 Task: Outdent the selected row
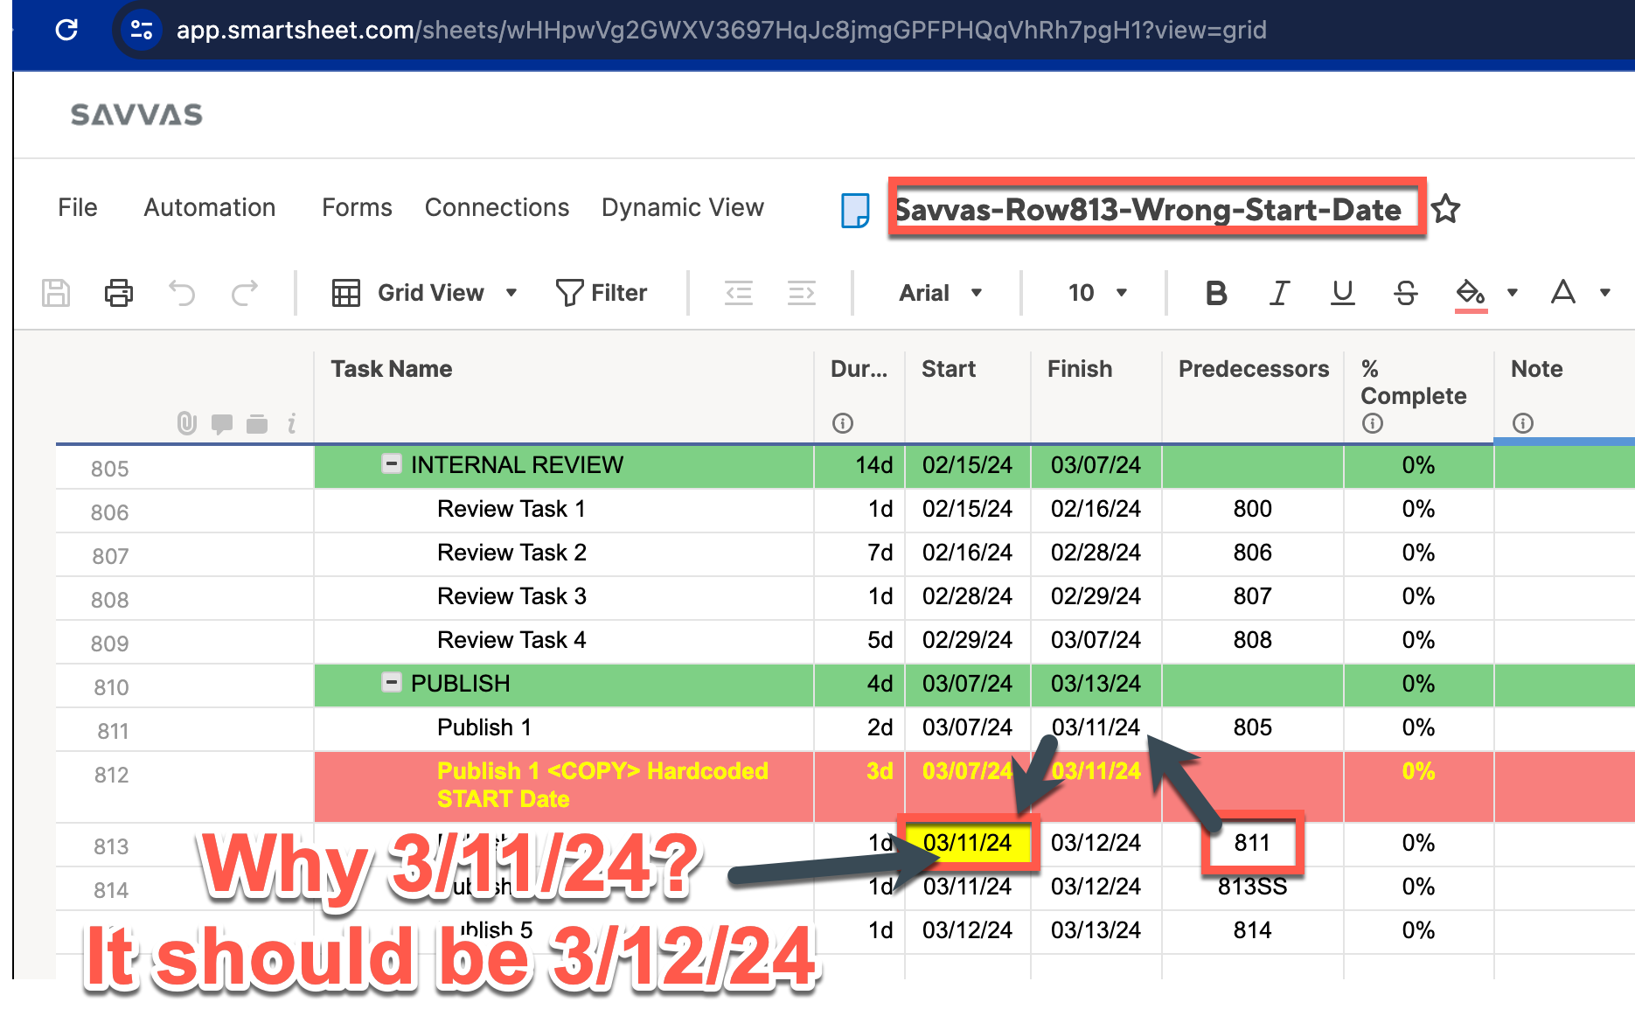point(739,293)
